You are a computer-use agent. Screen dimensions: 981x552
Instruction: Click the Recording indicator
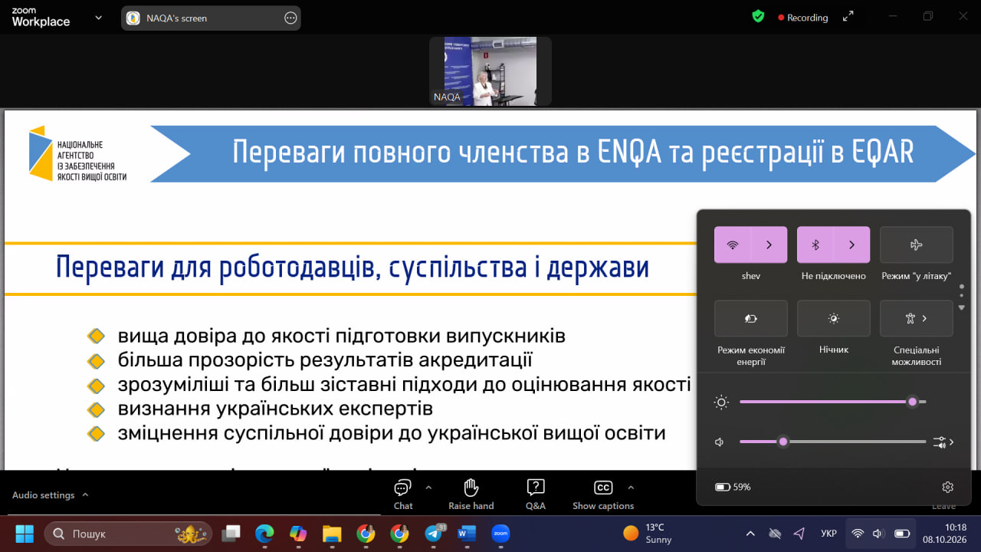[x=802, y=17]
